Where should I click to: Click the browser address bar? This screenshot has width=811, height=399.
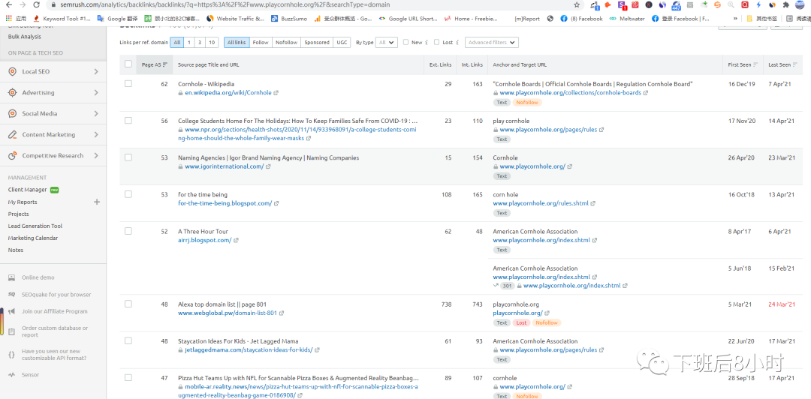click(300, 4)
